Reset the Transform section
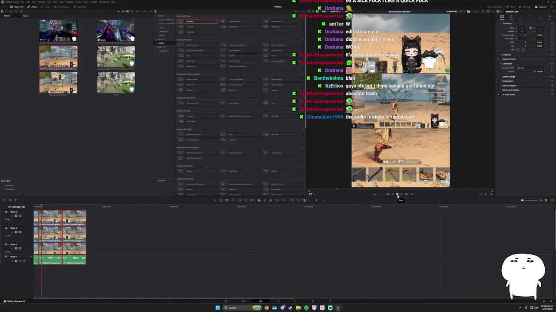This screenshot has height=312, width=556. 552,23
